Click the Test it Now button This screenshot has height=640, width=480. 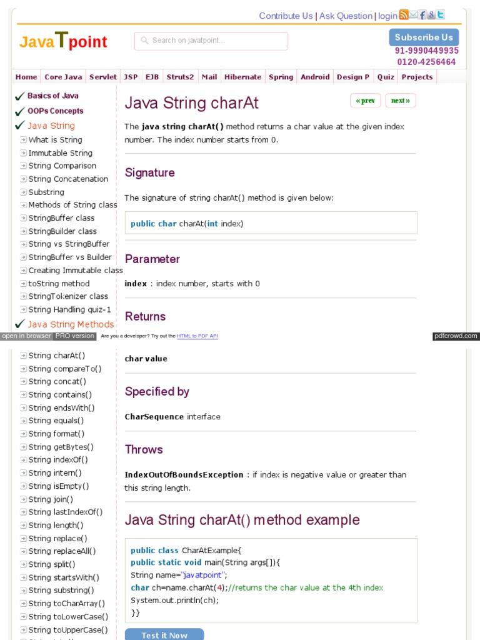[x=164, y=635]
